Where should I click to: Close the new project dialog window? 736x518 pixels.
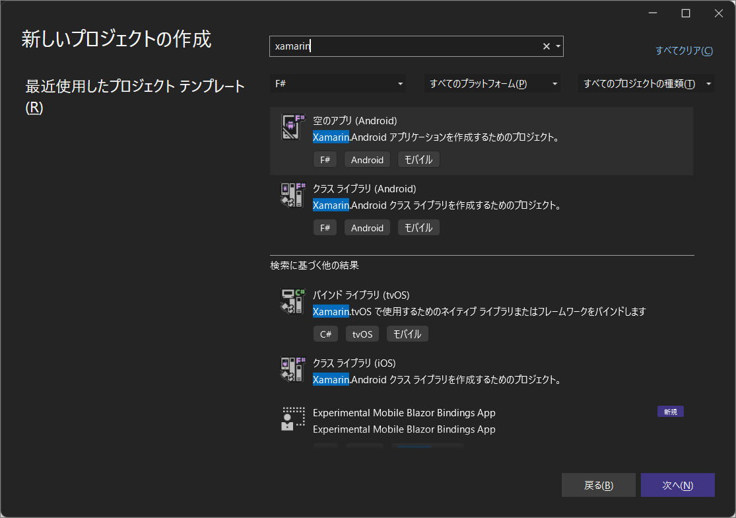719,13
